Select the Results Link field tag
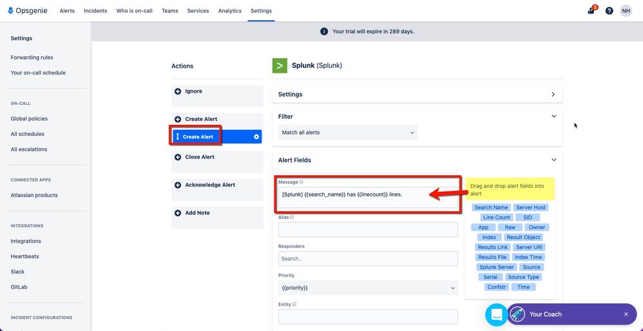 click(x=492, y=247)
